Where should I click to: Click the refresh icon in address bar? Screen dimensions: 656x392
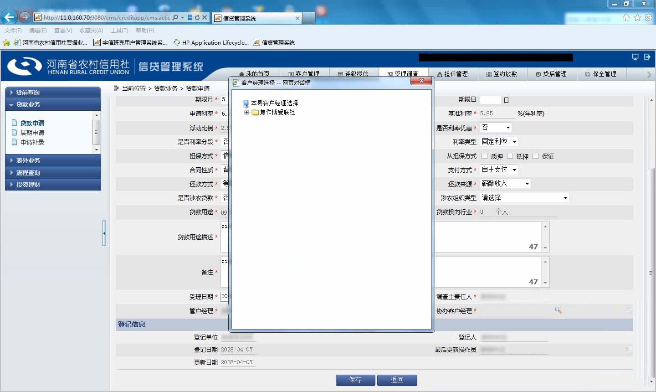[197, 17]
